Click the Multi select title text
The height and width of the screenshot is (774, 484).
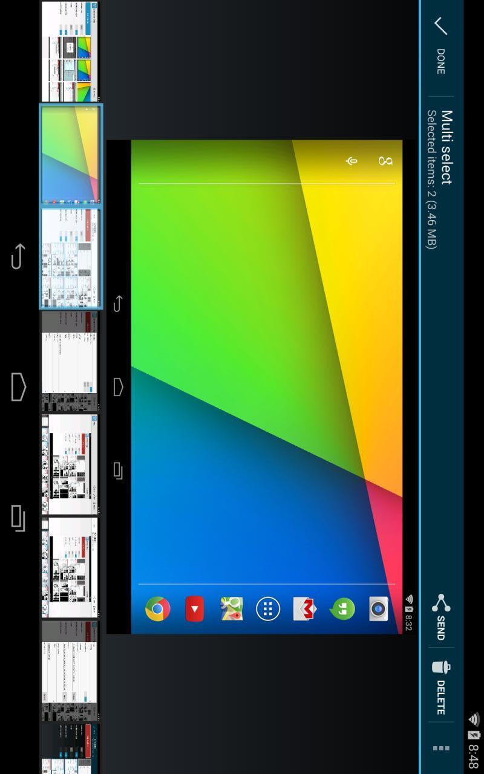[446, 147]
